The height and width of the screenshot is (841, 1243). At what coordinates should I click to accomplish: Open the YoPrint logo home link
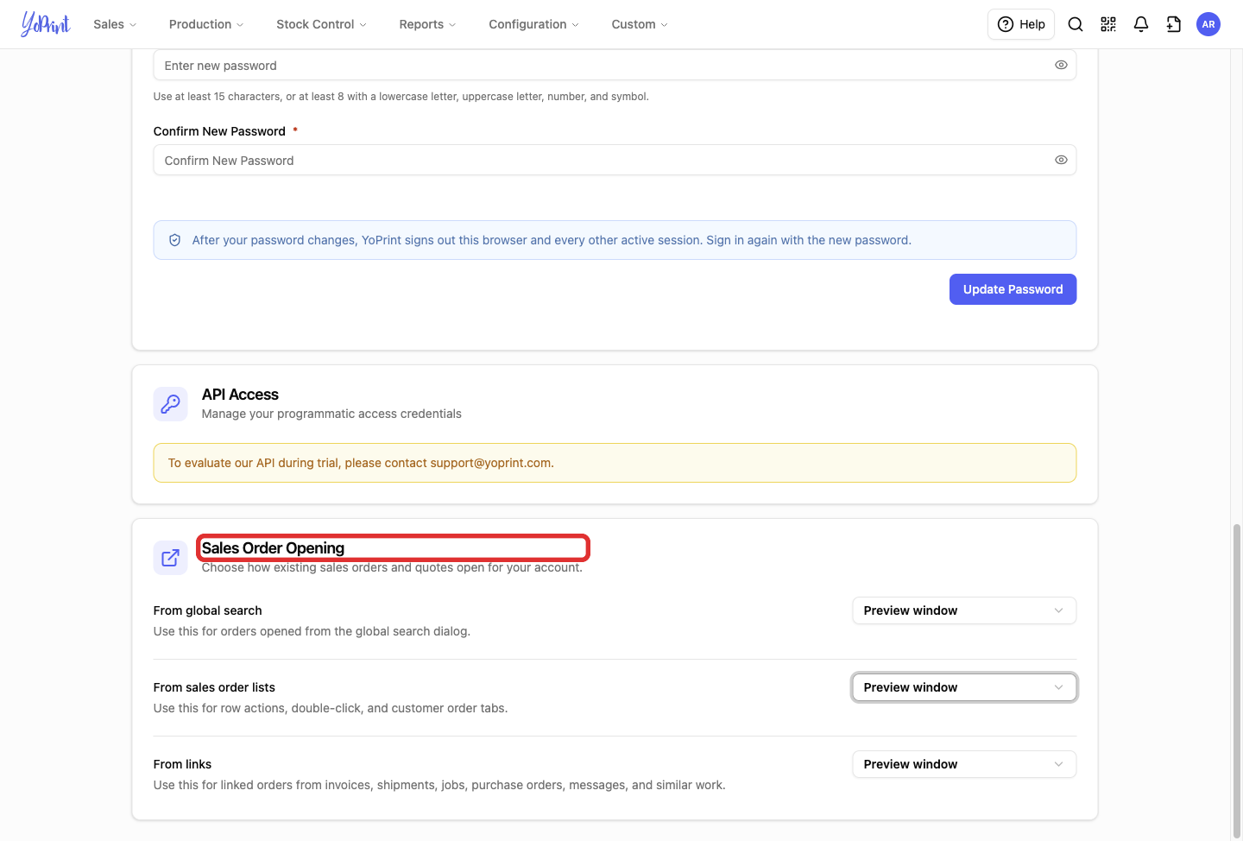tap(46, 24)
